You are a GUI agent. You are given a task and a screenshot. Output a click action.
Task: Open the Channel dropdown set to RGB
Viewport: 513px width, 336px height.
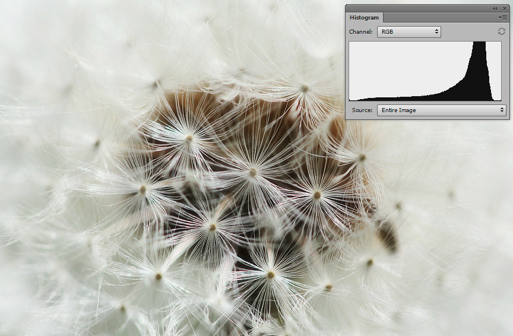(409, 31)
